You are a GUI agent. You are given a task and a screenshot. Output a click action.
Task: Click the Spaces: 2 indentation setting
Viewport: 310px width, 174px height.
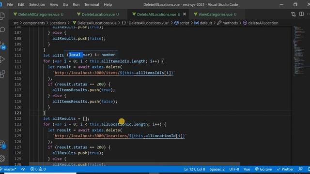[x=217, y=169]
